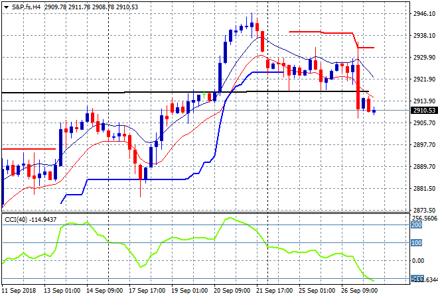Click the 256.5606 CCI scale maximum
This screenshot has height=298, width=438.
(x=425, y=219)
